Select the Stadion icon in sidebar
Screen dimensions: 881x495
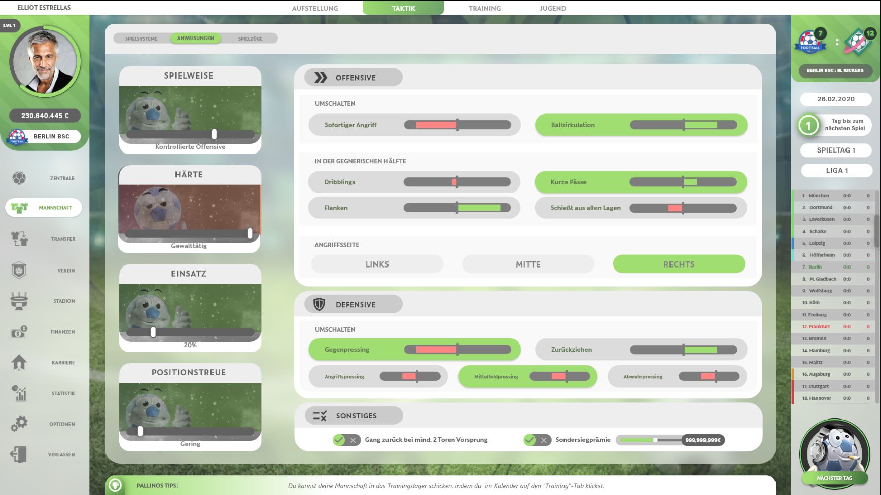click(x=19, y=301)
